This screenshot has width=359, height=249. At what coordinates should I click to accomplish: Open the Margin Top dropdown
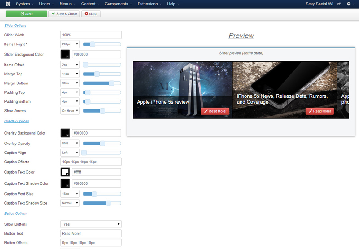click(x=70, y=74)
